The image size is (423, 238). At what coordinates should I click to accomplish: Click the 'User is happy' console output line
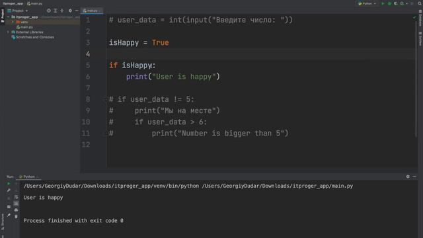pyautogui.click(x=43, y=198)
